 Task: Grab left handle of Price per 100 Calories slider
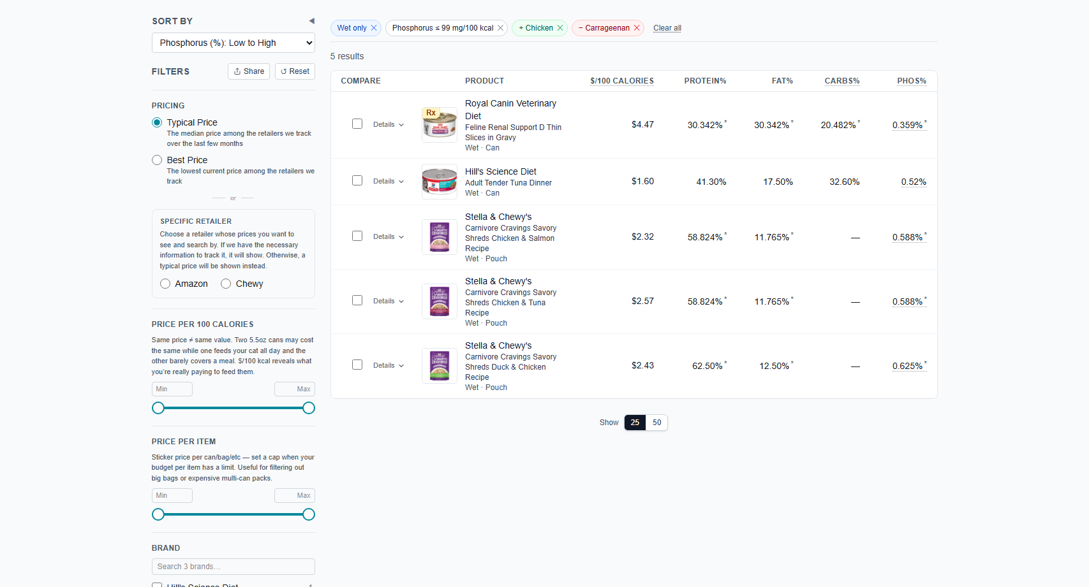158,408
